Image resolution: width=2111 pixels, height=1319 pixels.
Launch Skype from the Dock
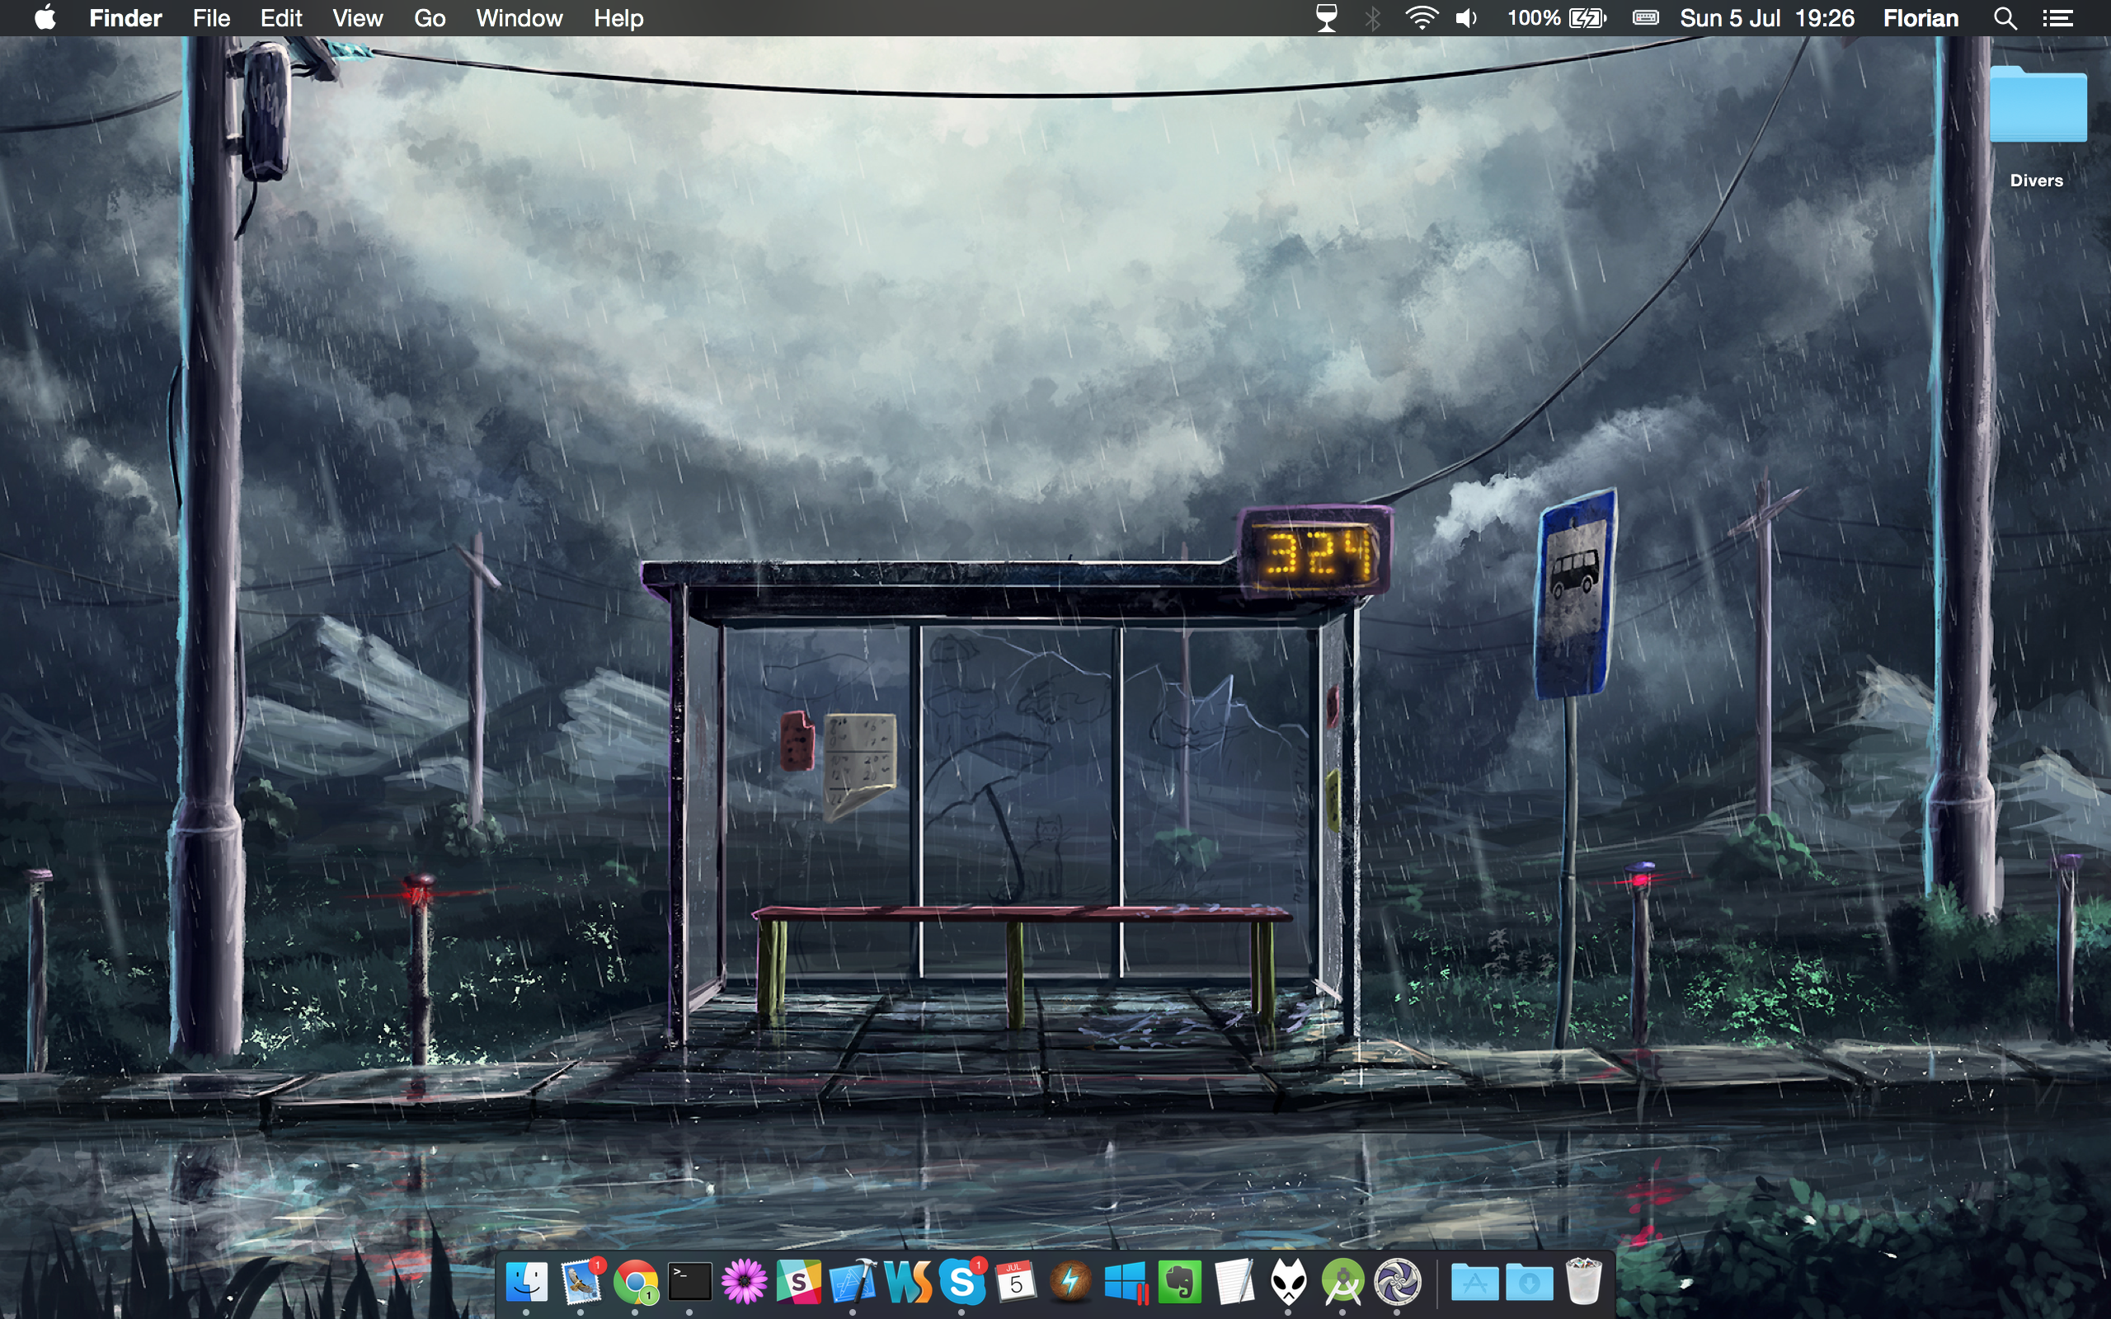tap(961, 1281)
